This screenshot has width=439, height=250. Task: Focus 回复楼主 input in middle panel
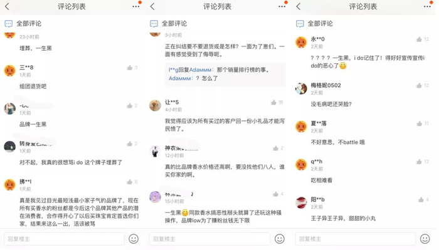(209, 239)
